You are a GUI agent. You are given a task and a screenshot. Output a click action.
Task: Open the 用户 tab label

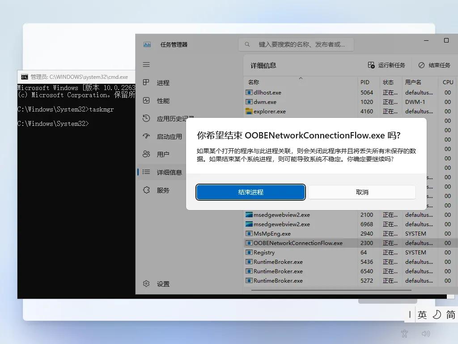(163, 155)
